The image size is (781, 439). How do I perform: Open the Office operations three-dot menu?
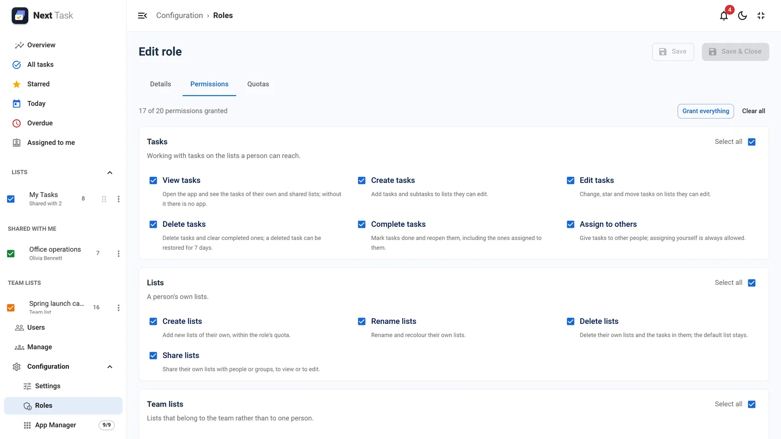click(x=119, y=254)
